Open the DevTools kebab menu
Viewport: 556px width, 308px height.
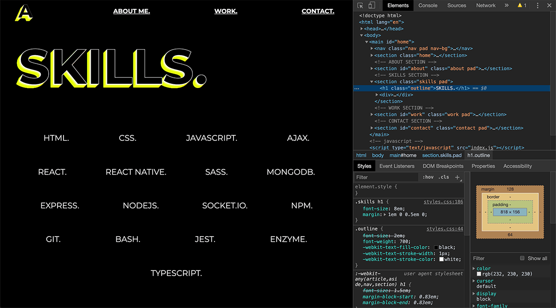pos(537,6)
